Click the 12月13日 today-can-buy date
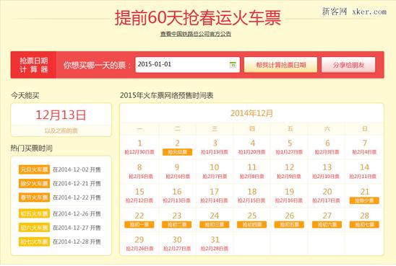This screenshot has height=266, width=396. [61, 115]
